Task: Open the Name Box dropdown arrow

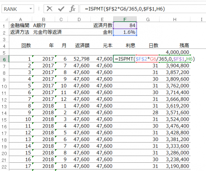Action: (31, 9)
